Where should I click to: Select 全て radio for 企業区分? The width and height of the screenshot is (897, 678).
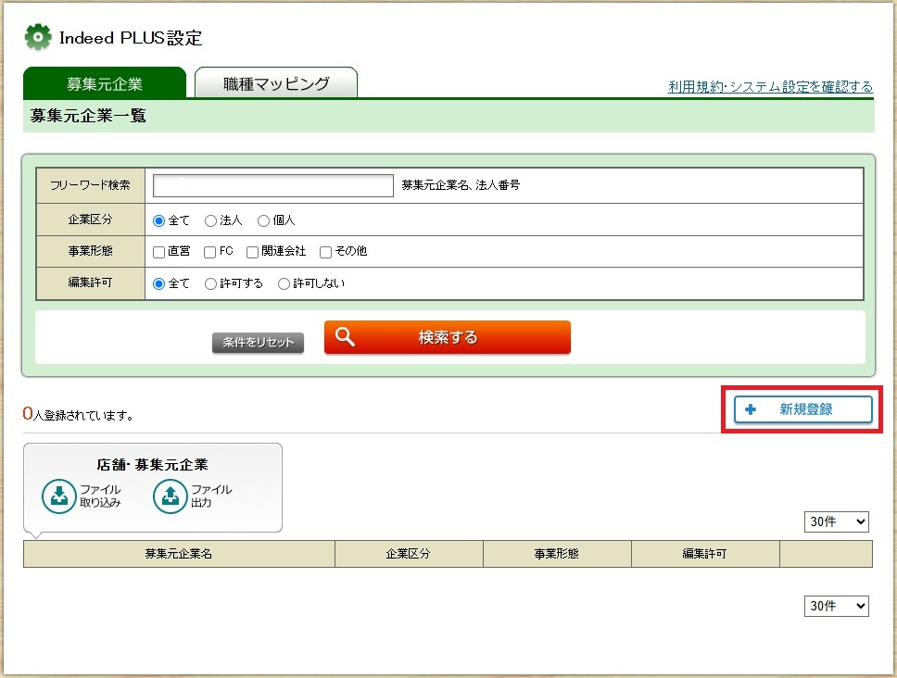coord(159,220)
